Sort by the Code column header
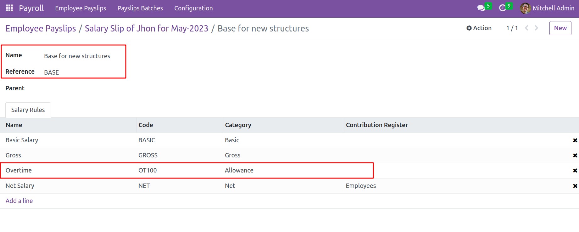Viewport: 579px width, 232px height. pyautogui.click(x=146, y=125)
